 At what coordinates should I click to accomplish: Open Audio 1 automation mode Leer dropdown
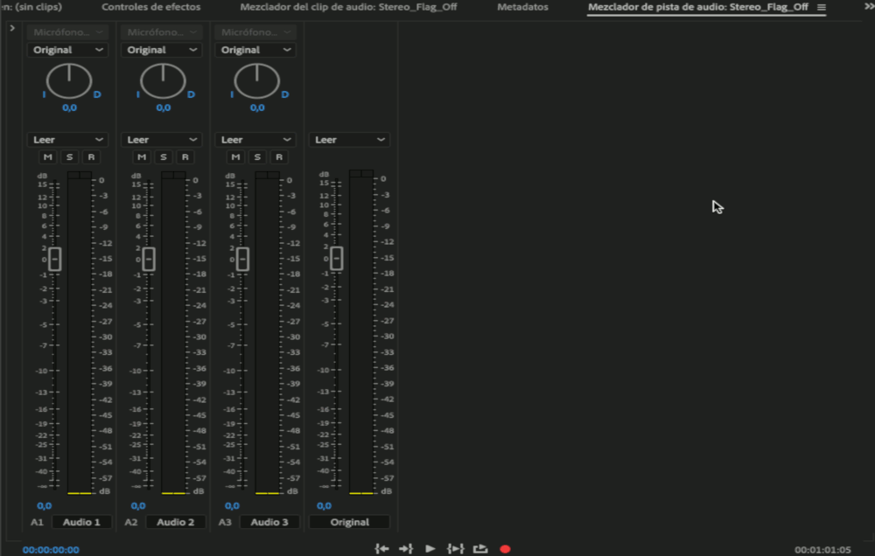coord(68,140)
